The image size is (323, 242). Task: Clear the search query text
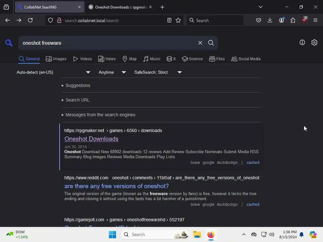pyautogui.click(x=200, y=43)
